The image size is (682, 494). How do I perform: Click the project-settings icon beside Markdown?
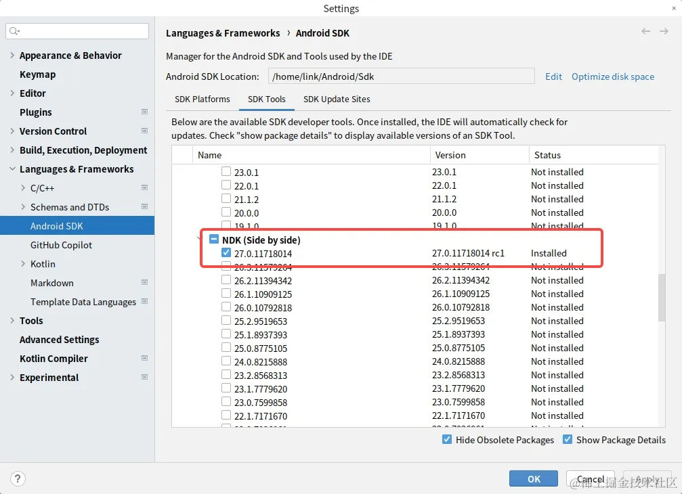pos(144,283)
